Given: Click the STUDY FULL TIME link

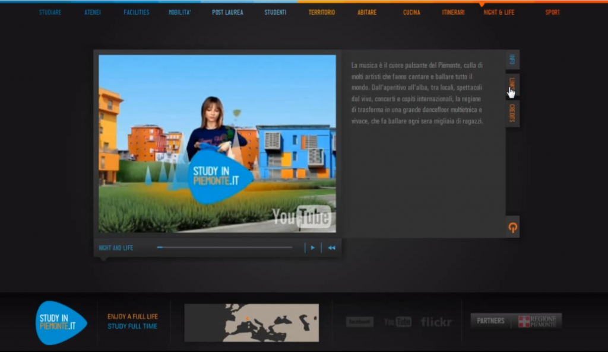Looking at the screenshot, I should (x=132, y=326).
